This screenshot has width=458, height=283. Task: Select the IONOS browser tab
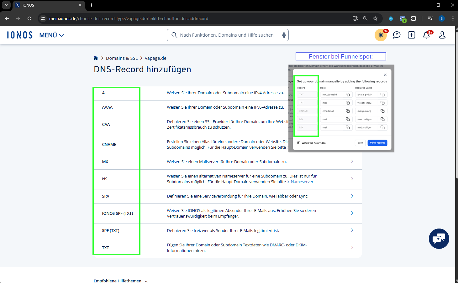[x=49, y=5]
